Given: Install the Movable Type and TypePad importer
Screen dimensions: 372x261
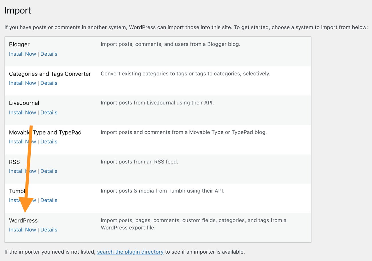Looking at the screenshot, I should tap(22, 141).
